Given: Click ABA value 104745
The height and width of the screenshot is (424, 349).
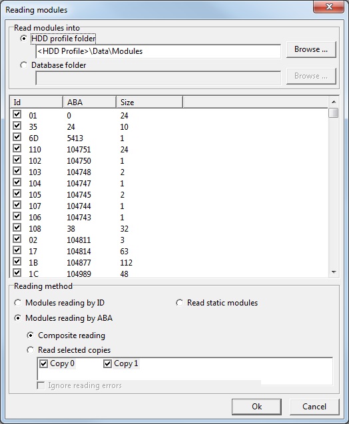Looking at the screenshot, I should (79, 195).
